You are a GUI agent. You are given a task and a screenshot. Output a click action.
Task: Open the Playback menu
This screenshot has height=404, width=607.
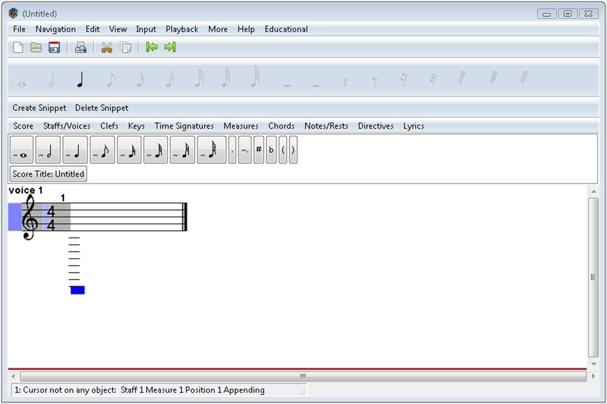182,29
